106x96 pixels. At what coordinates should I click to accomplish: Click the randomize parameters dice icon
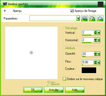tap(92, 18)
